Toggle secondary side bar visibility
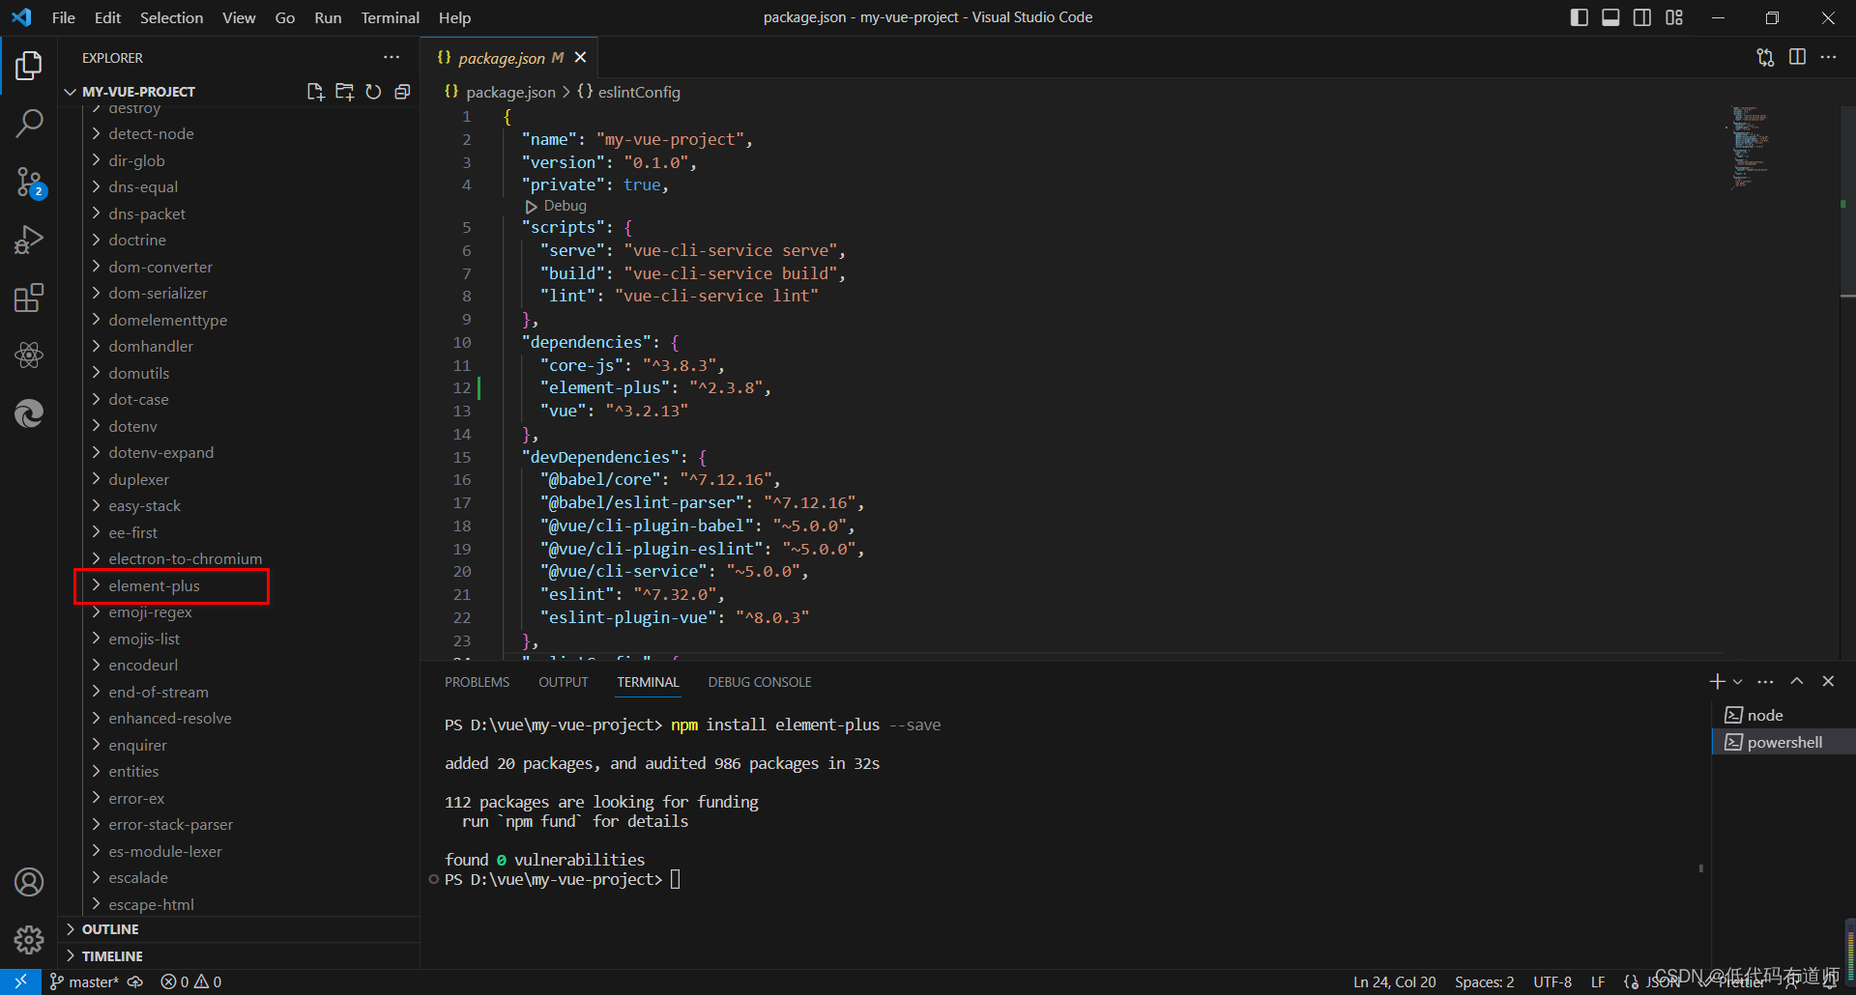1856x995 pixels. pyautogui.click(x=1642, y=17)
